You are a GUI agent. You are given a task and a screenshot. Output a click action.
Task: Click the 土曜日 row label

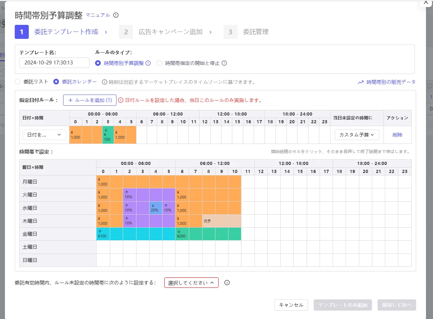[x=58, y=247]
